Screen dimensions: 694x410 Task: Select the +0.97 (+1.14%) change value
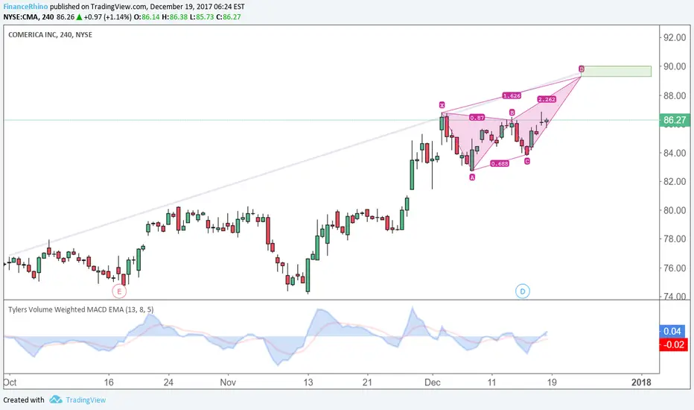tap(107, 17)
